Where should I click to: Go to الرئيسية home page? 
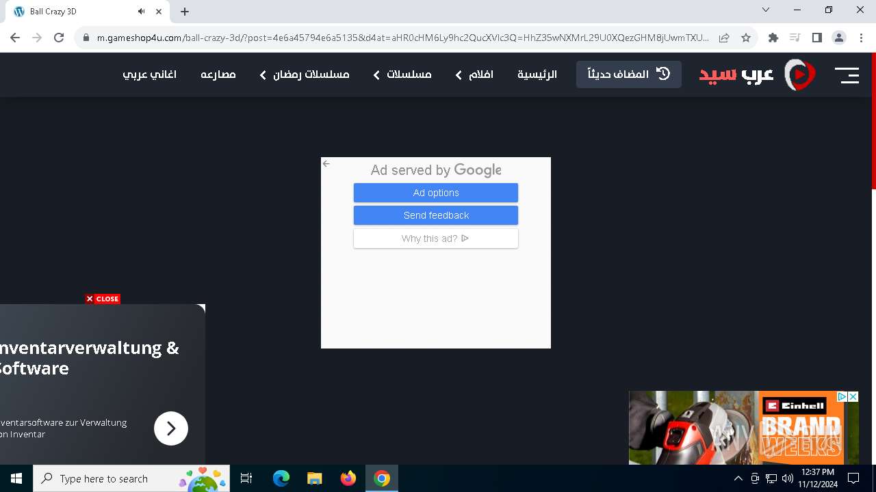pyautogui.click(x=537, y=74)
